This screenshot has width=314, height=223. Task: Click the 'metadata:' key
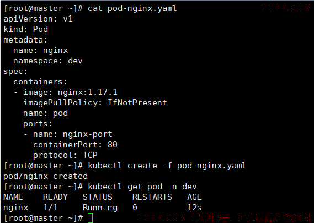[x=25, y=40]
